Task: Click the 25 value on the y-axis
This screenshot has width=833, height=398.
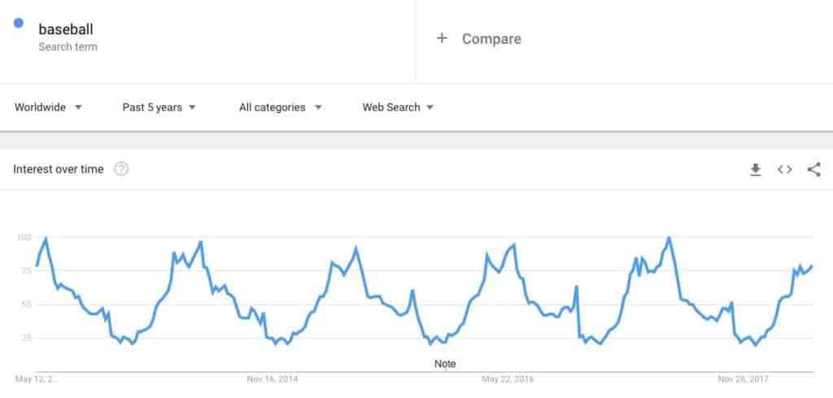Action: tap(25, 338)
